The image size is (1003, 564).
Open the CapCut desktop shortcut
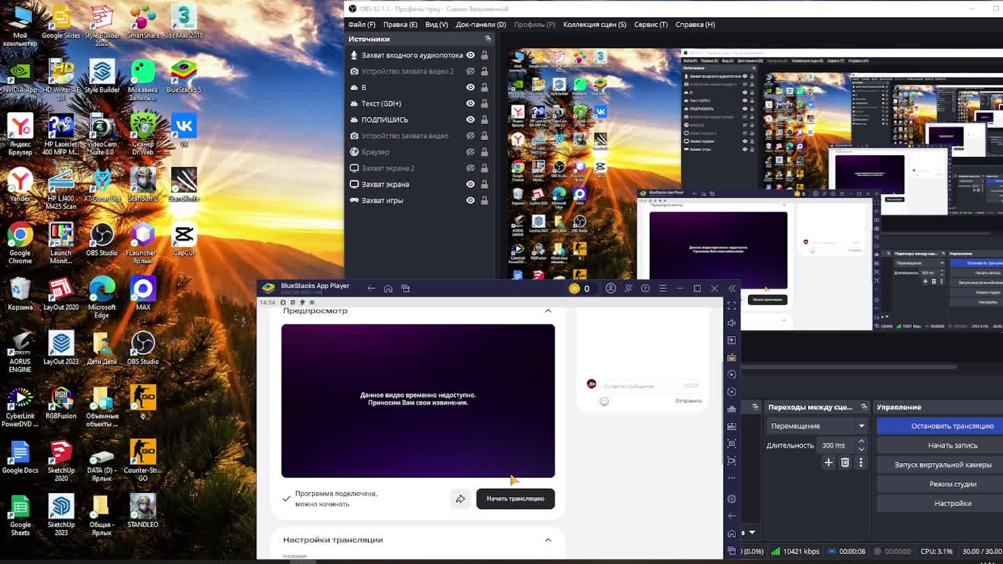[x=184, y=240]
